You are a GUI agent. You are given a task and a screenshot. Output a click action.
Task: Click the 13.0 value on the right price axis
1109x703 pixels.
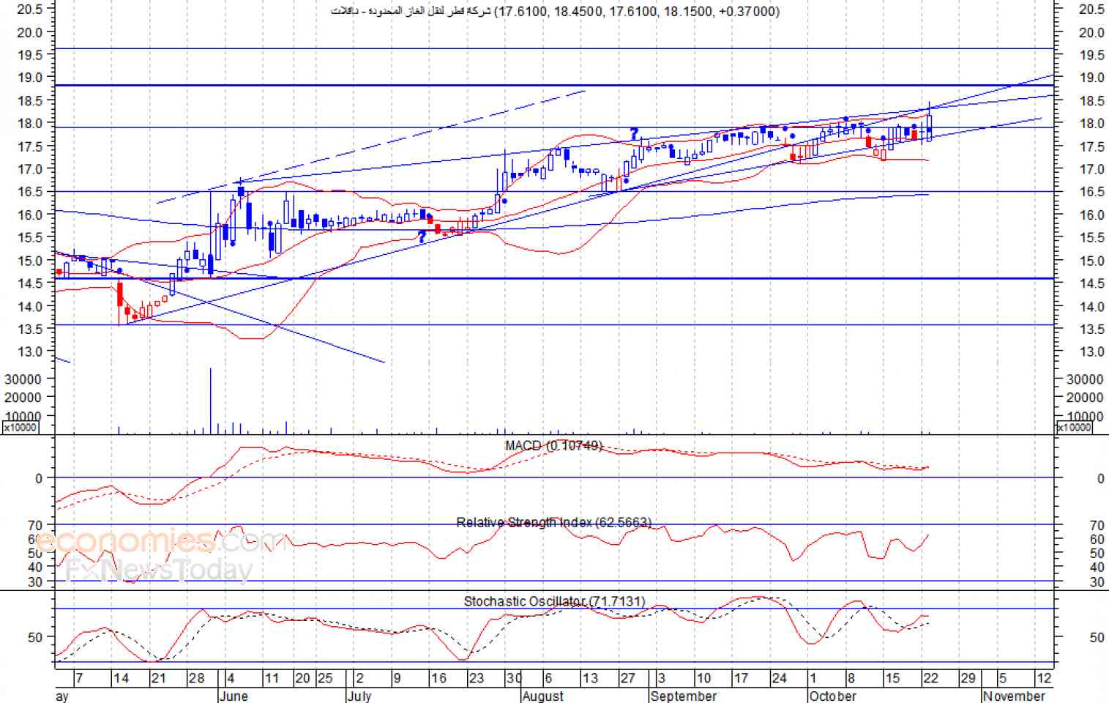pos(1091,351)
